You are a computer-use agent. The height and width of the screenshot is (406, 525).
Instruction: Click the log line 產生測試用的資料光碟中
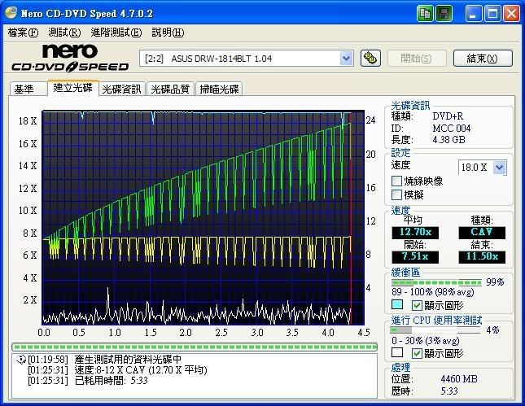(128, 360)
